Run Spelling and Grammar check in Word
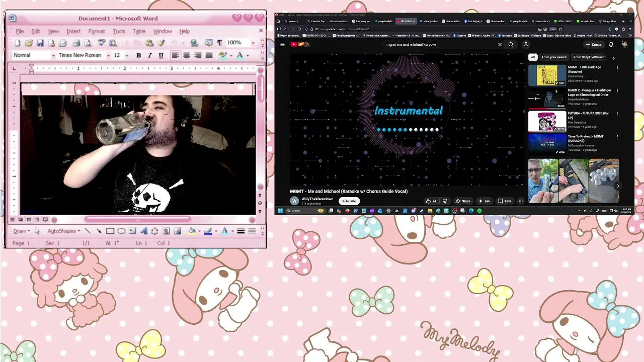Viewport: 644px width, 362px height. pos(102,43)
